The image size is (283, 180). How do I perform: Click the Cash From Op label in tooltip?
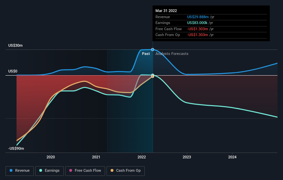click(168, 35)
